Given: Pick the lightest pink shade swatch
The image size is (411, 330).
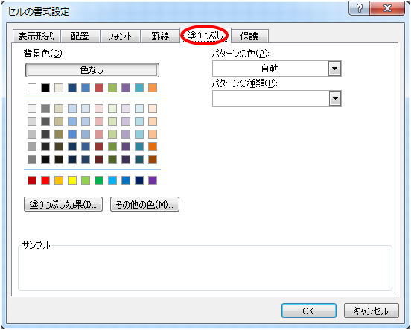Looking at the screenshot, I should coord(99,109).
